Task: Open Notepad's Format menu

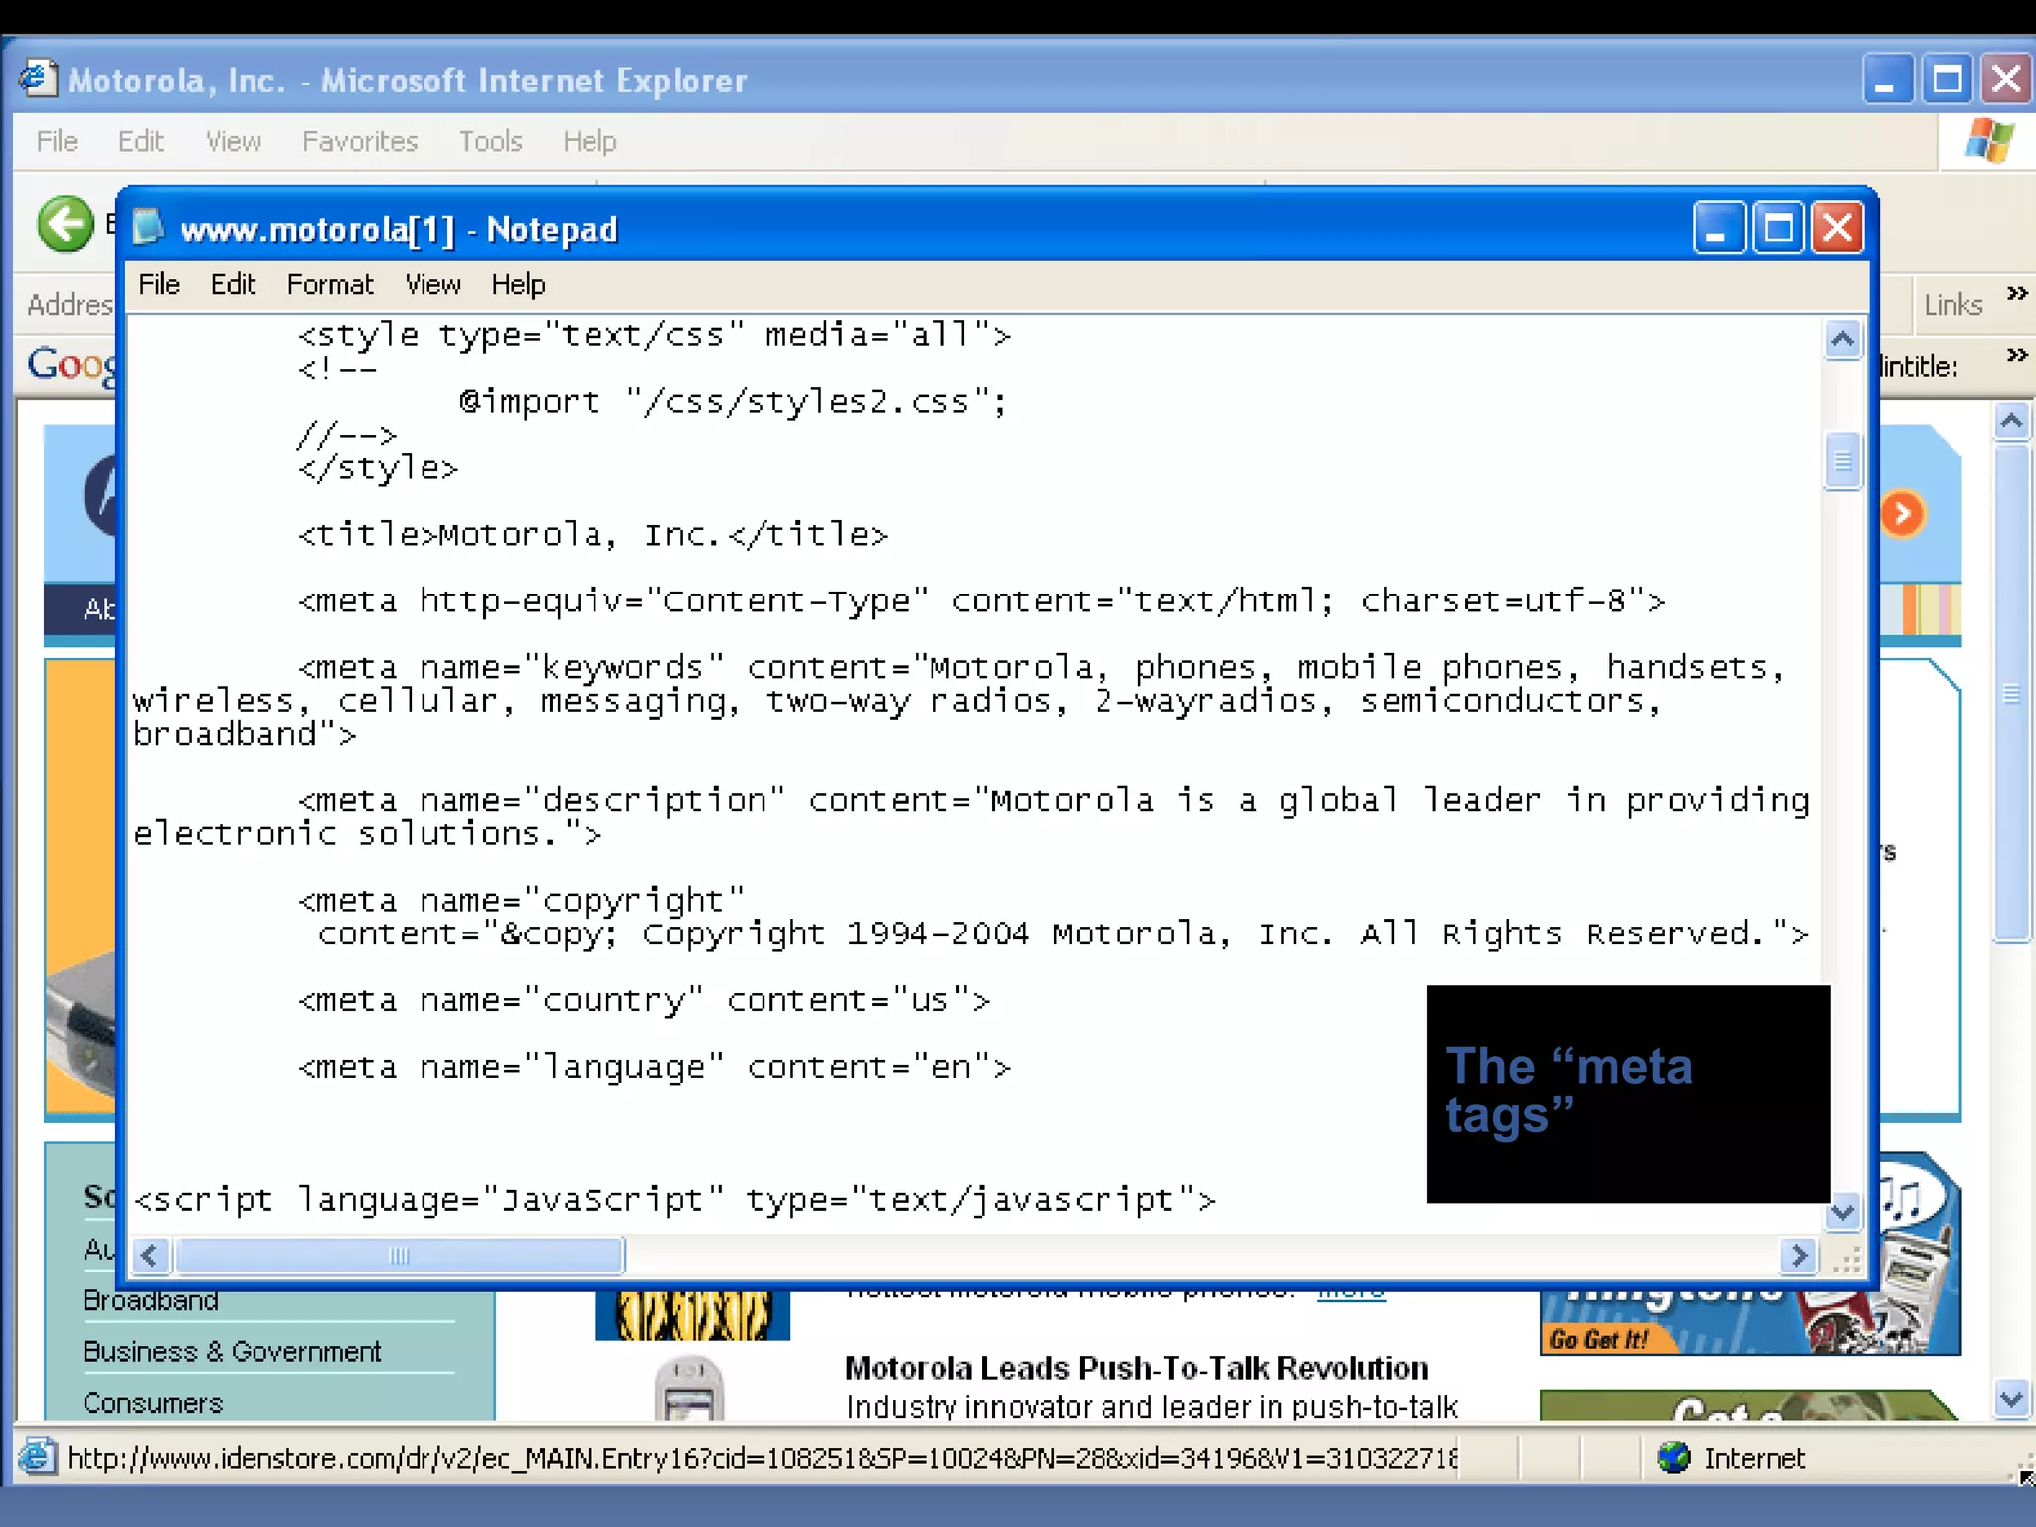Action: click(x=329, y=285)
